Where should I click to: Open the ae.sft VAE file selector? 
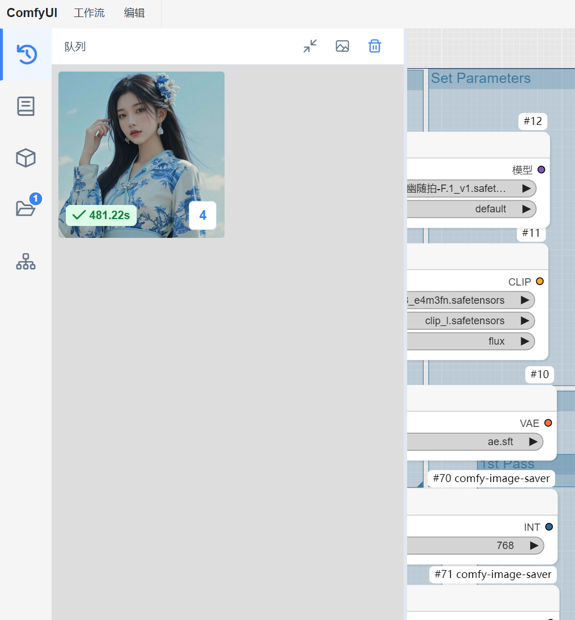[x=475, y=441]
